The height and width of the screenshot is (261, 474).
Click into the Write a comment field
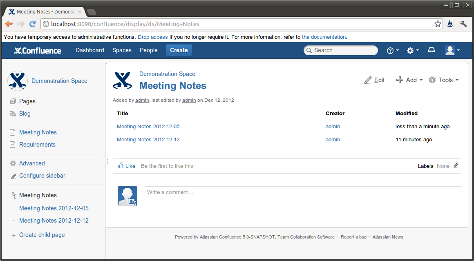click(x=302, y=196)
